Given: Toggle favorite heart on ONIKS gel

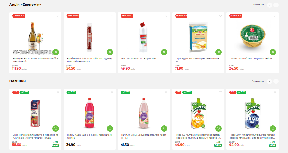Looking at the screenshot, I should (x=166, y=16).
